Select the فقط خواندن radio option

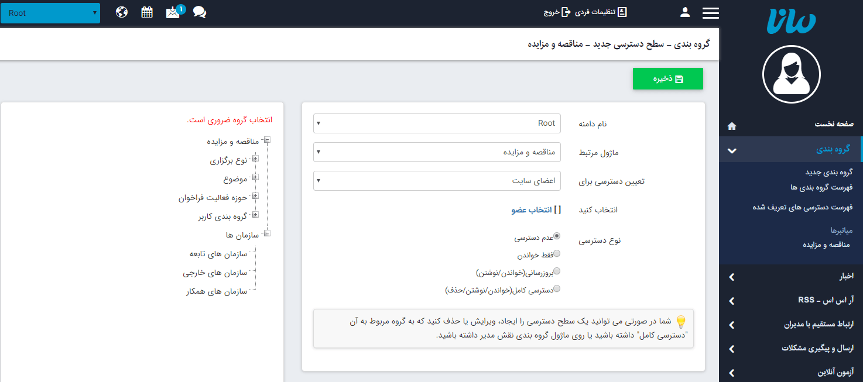pyautogui.click(x=557, y=253)
